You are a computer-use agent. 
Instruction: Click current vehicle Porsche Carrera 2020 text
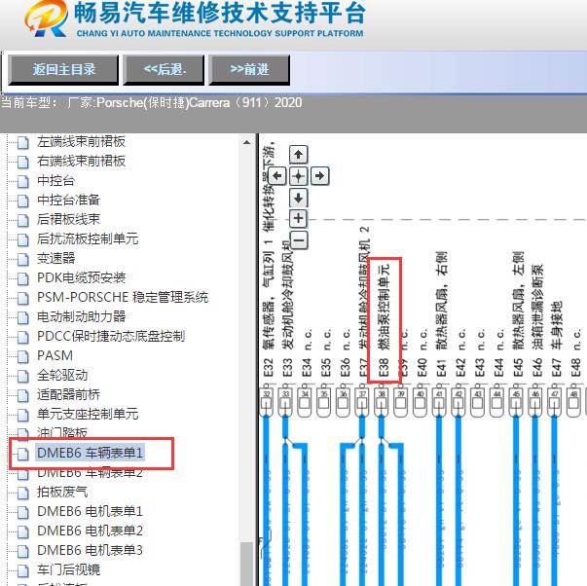tap(152, 102)
